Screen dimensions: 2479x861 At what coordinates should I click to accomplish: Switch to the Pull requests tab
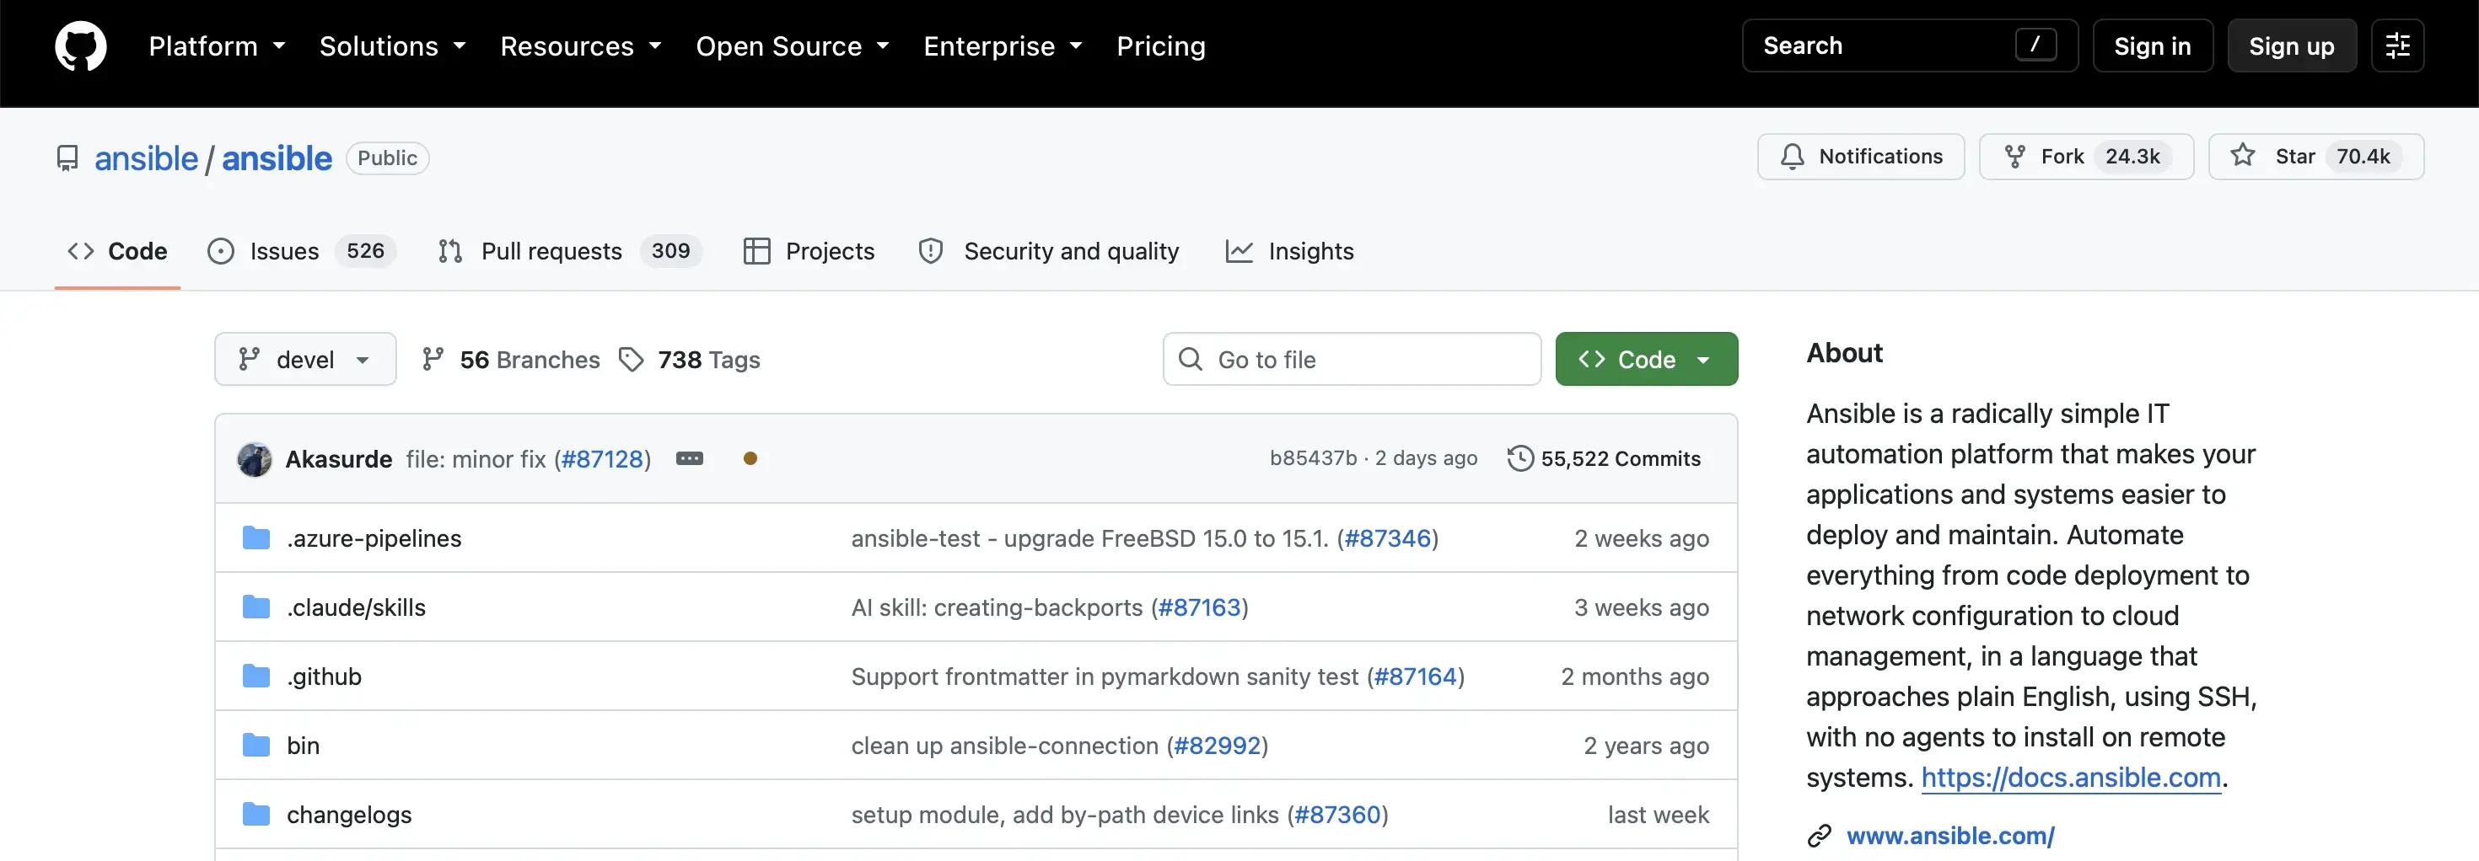pos(569,251)
